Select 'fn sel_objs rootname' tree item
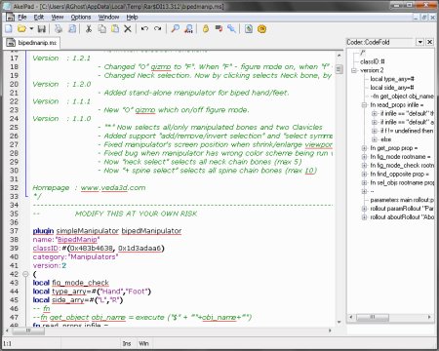Screen dimensions: 439x351 402,182
